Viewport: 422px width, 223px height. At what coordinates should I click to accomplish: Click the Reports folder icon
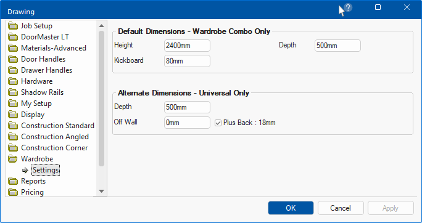[13, 181]
